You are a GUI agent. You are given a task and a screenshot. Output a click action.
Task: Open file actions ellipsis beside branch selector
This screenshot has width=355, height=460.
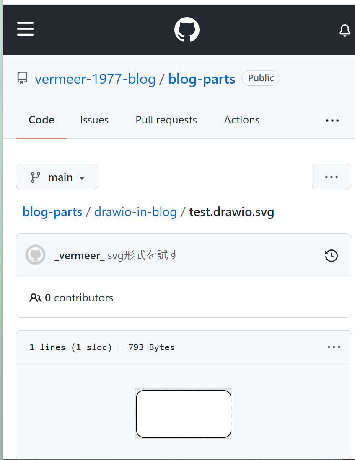331,177
